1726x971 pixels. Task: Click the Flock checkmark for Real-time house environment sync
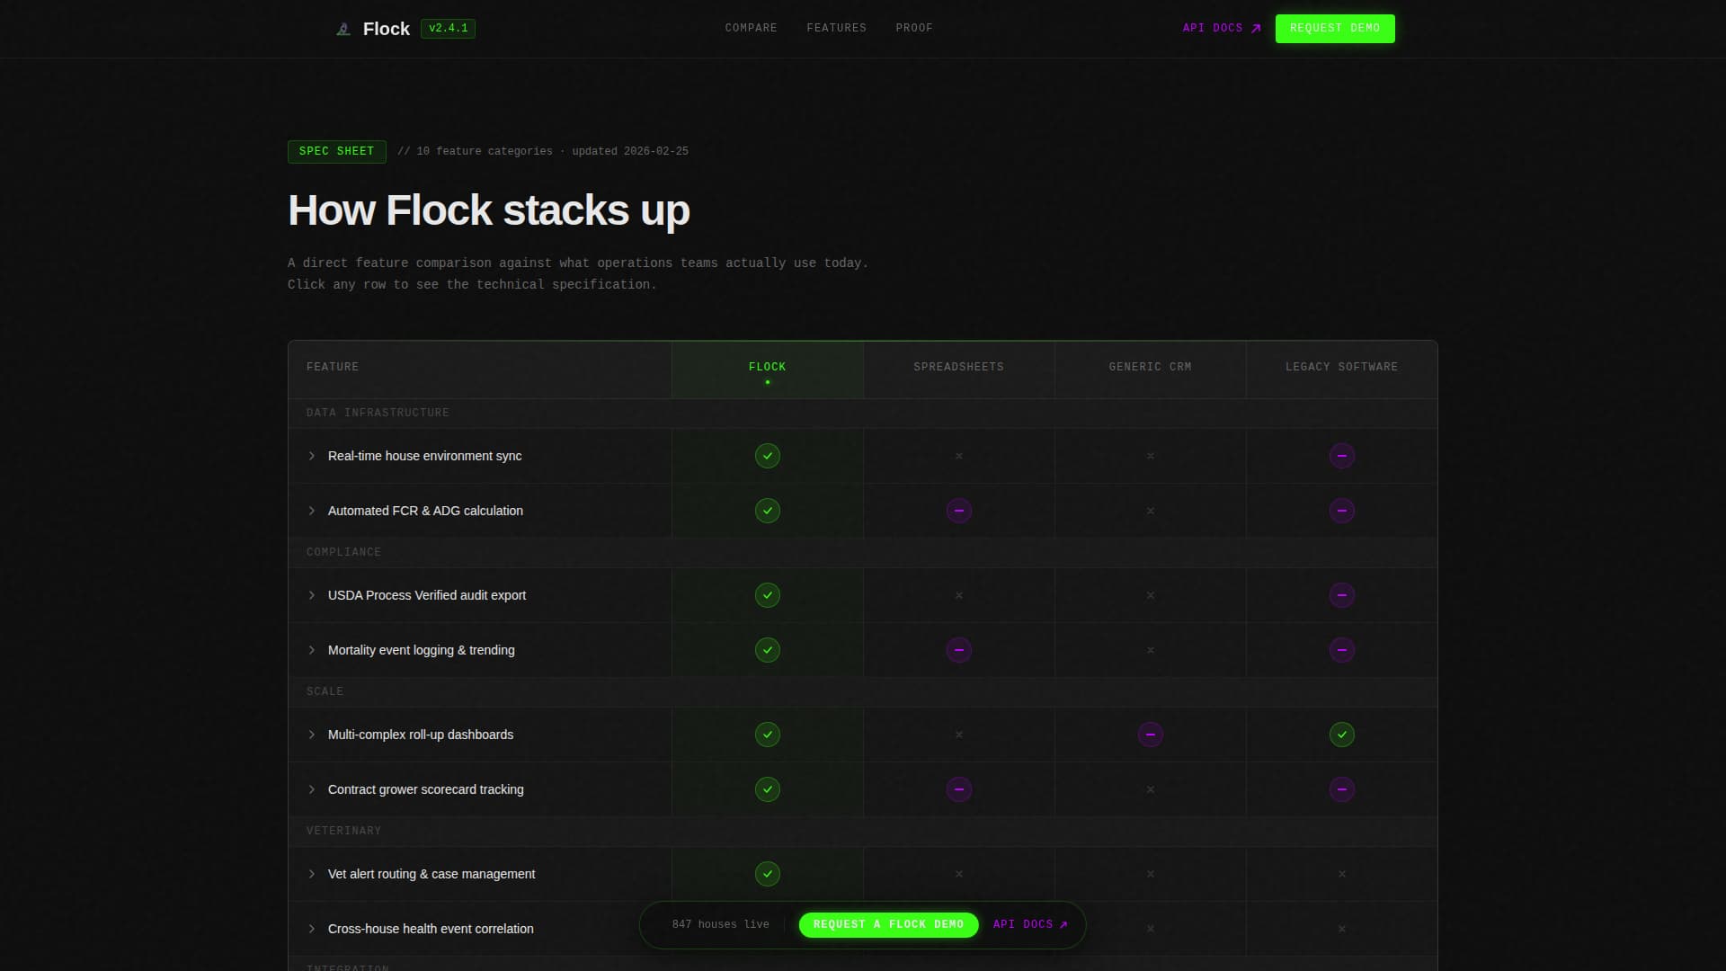(767, 456)
